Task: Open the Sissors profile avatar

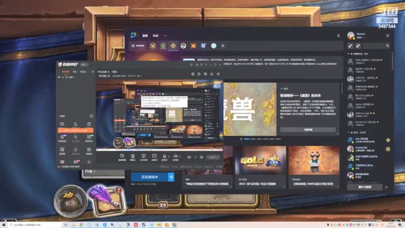Action: tap(351, 35)
